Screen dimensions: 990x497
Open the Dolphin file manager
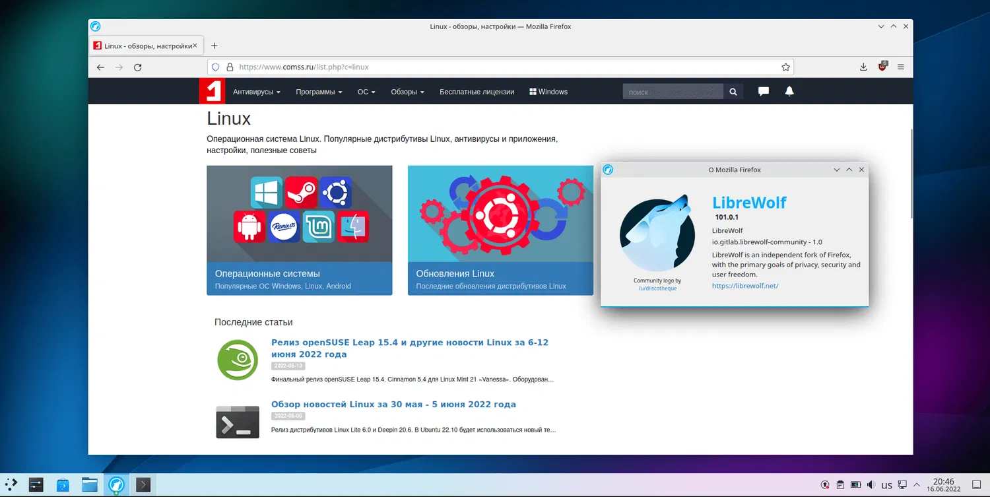90,485
